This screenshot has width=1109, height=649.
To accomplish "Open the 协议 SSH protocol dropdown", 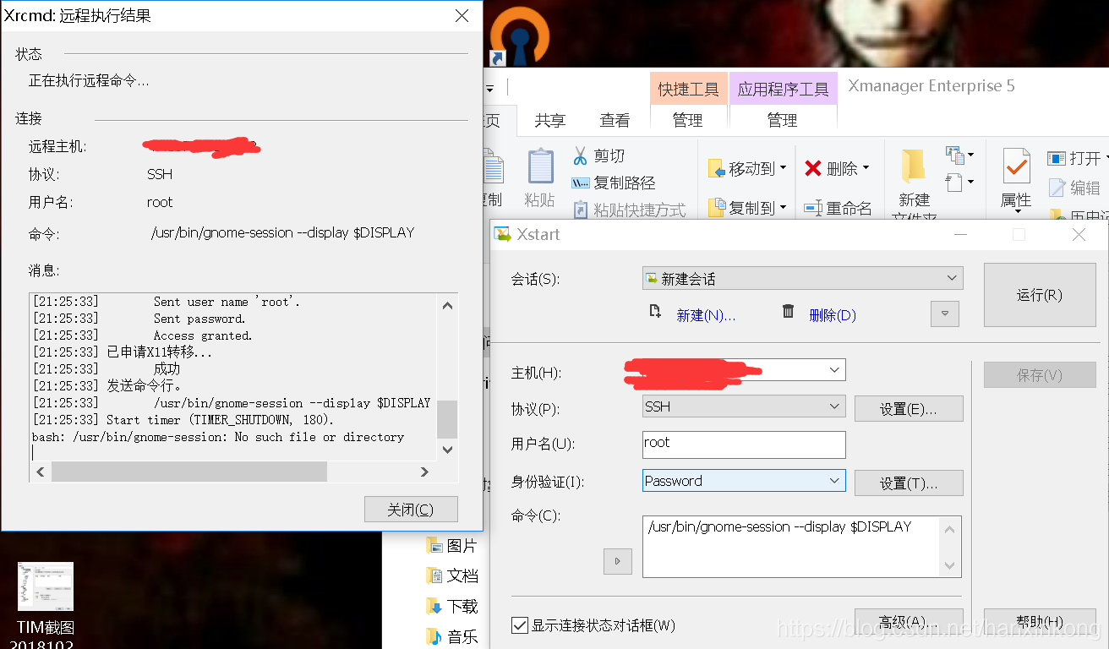I will 835,406.
